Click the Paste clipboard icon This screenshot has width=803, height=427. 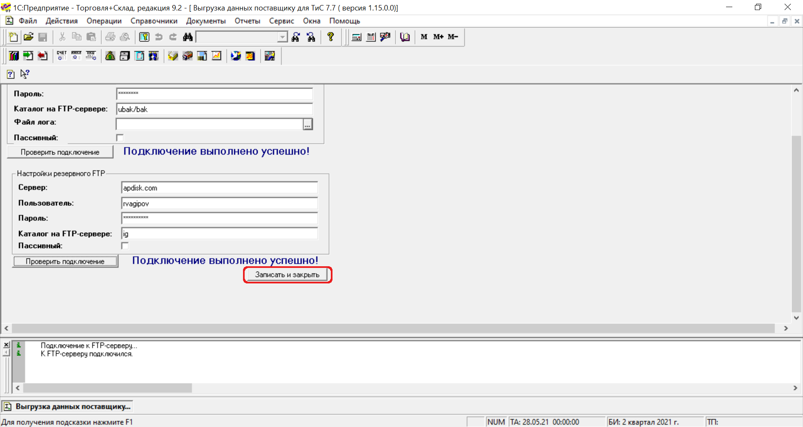click(x=91, y=37)
